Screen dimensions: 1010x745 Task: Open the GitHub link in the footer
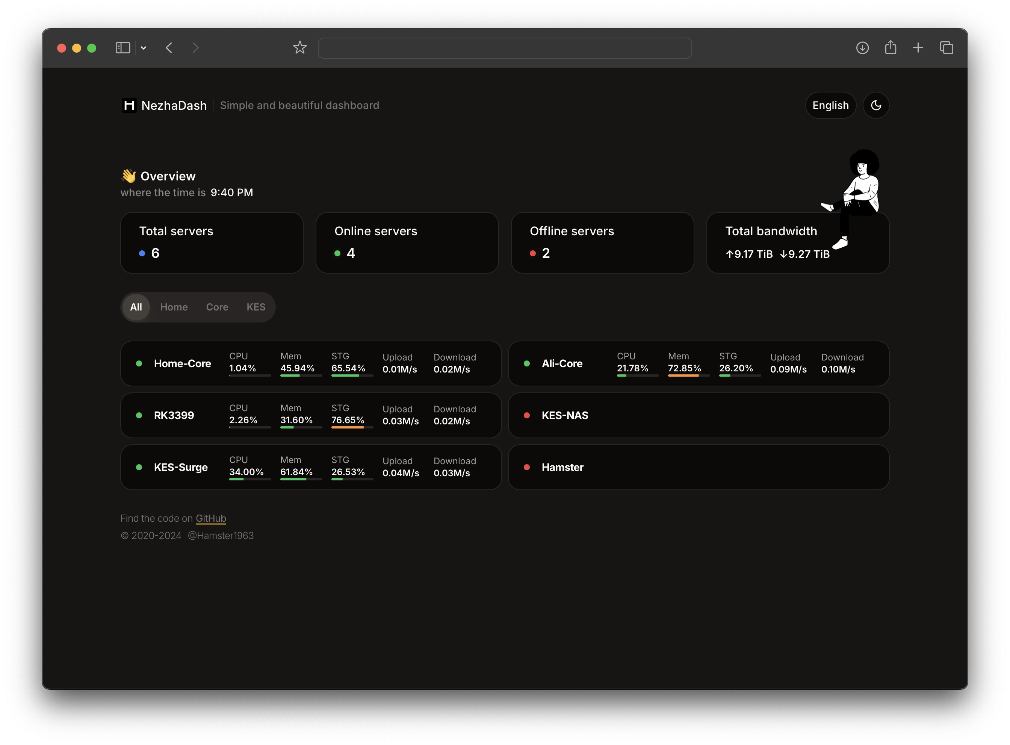tap(210, 518)
